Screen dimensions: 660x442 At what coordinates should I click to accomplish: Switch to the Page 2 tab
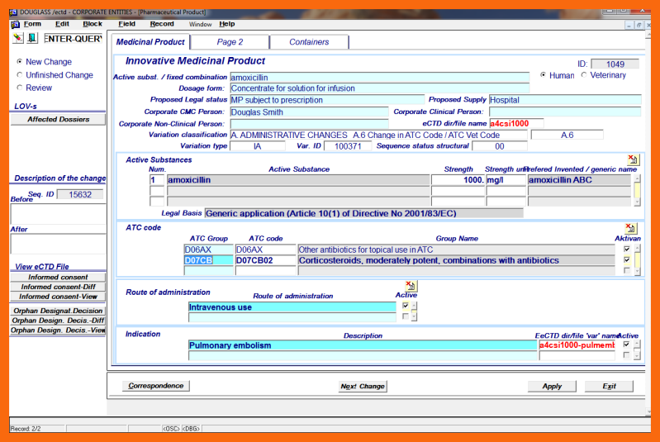(x=230, y=42)
